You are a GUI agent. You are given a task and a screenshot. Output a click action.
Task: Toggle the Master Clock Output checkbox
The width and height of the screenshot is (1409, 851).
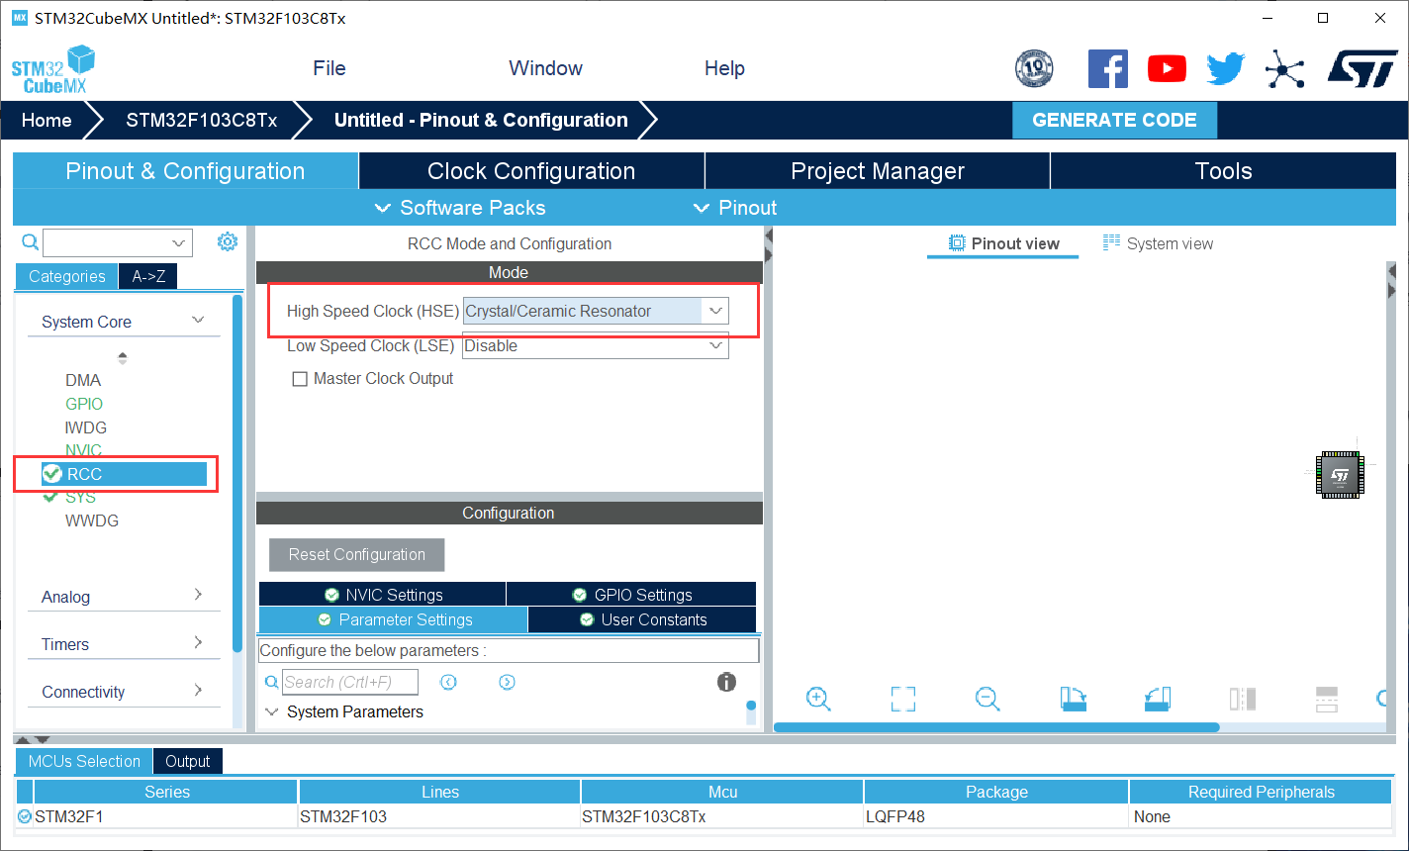[x=300, y=379]
